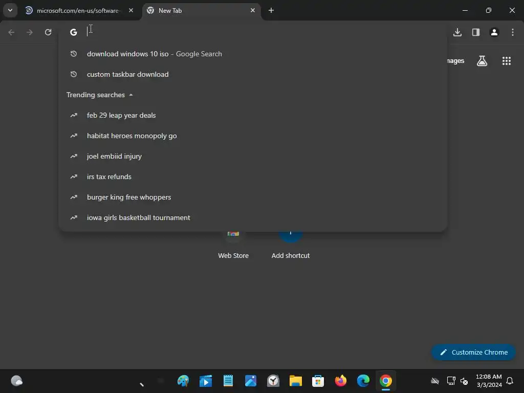
Task: Switch to the microsoft.com tab
Action: click(78, 10)
